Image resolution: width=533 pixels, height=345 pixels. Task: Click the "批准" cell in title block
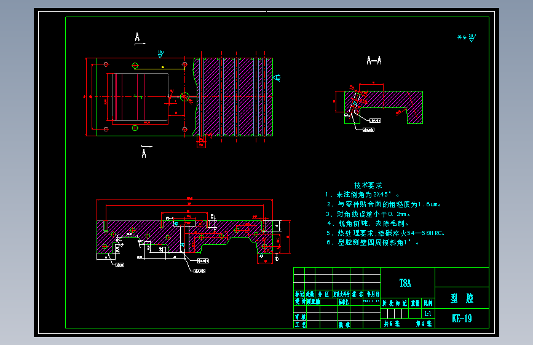pos(344,325)
